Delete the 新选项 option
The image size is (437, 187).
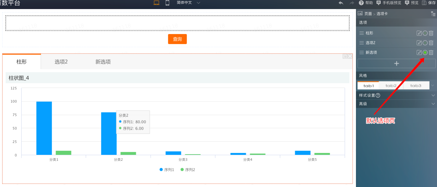tap(431, 52)
